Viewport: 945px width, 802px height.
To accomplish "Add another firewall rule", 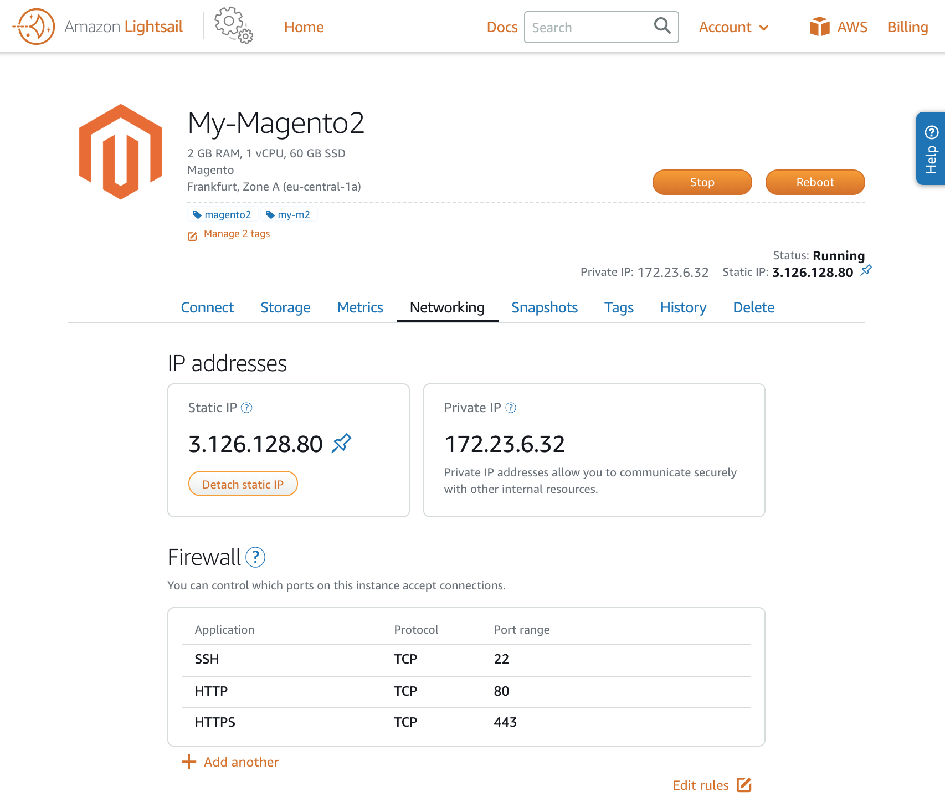I will 230,762.
